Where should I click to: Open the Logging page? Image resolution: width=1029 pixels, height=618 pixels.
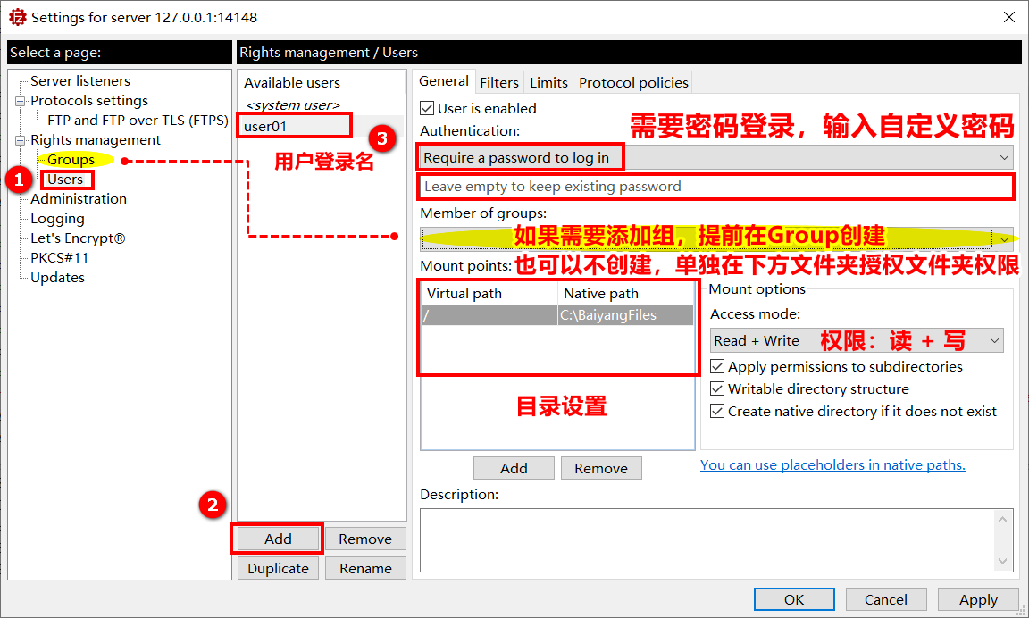pyautogui.click(x=58, y=219)
